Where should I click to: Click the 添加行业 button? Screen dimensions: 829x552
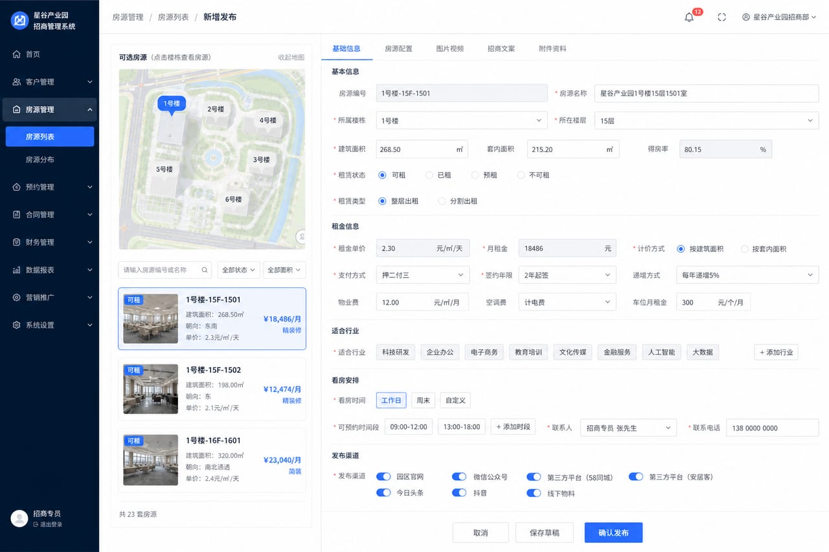[776, 352]
